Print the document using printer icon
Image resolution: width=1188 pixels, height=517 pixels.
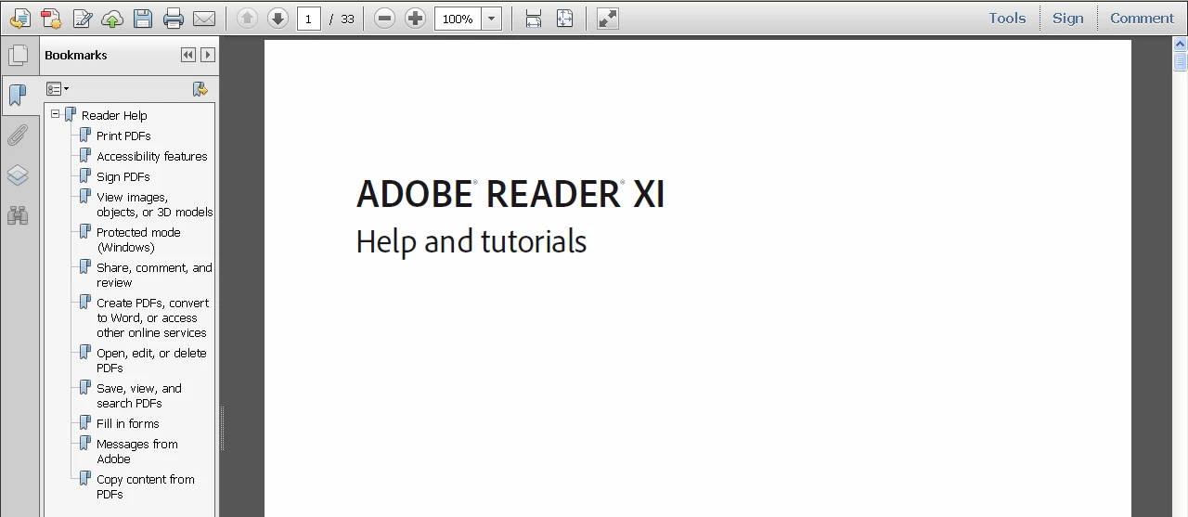(x=173, y=18)
